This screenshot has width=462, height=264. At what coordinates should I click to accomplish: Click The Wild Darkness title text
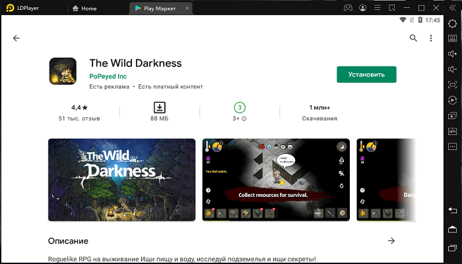point(135,63)
